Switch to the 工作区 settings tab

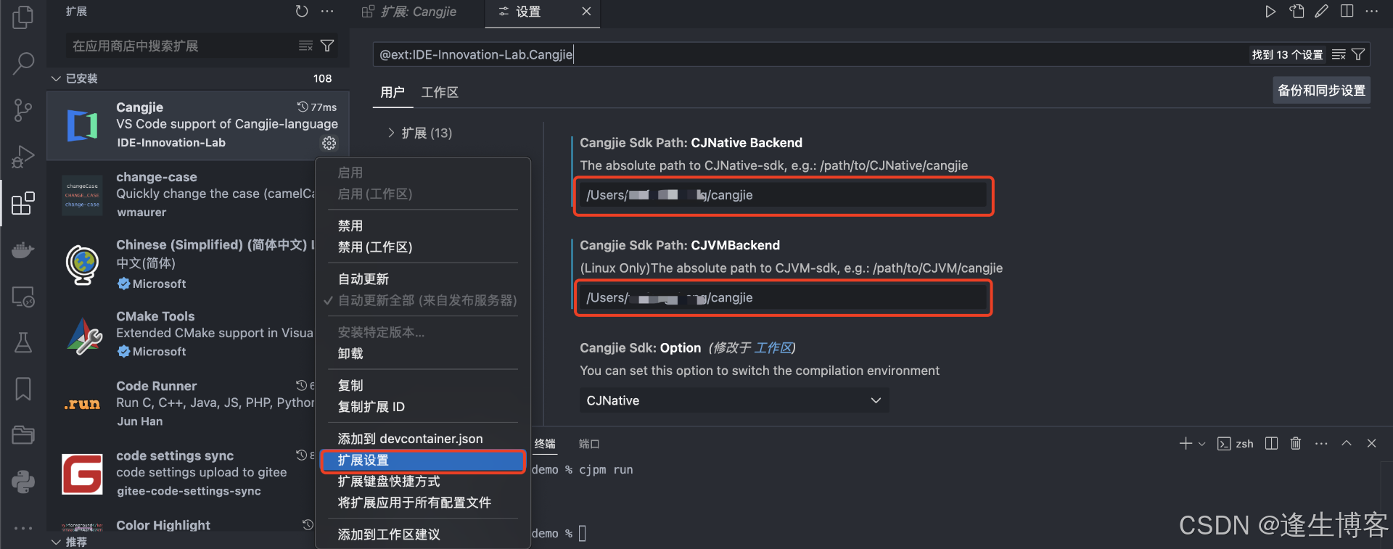[x=440, y=92]
